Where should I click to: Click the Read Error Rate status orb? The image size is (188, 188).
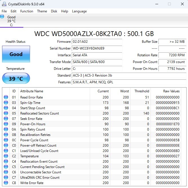(6, 97)
